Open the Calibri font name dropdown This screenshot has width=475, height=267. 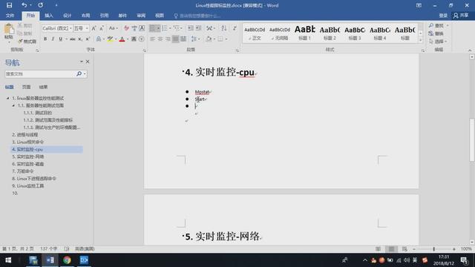click(x=71, y=28)
